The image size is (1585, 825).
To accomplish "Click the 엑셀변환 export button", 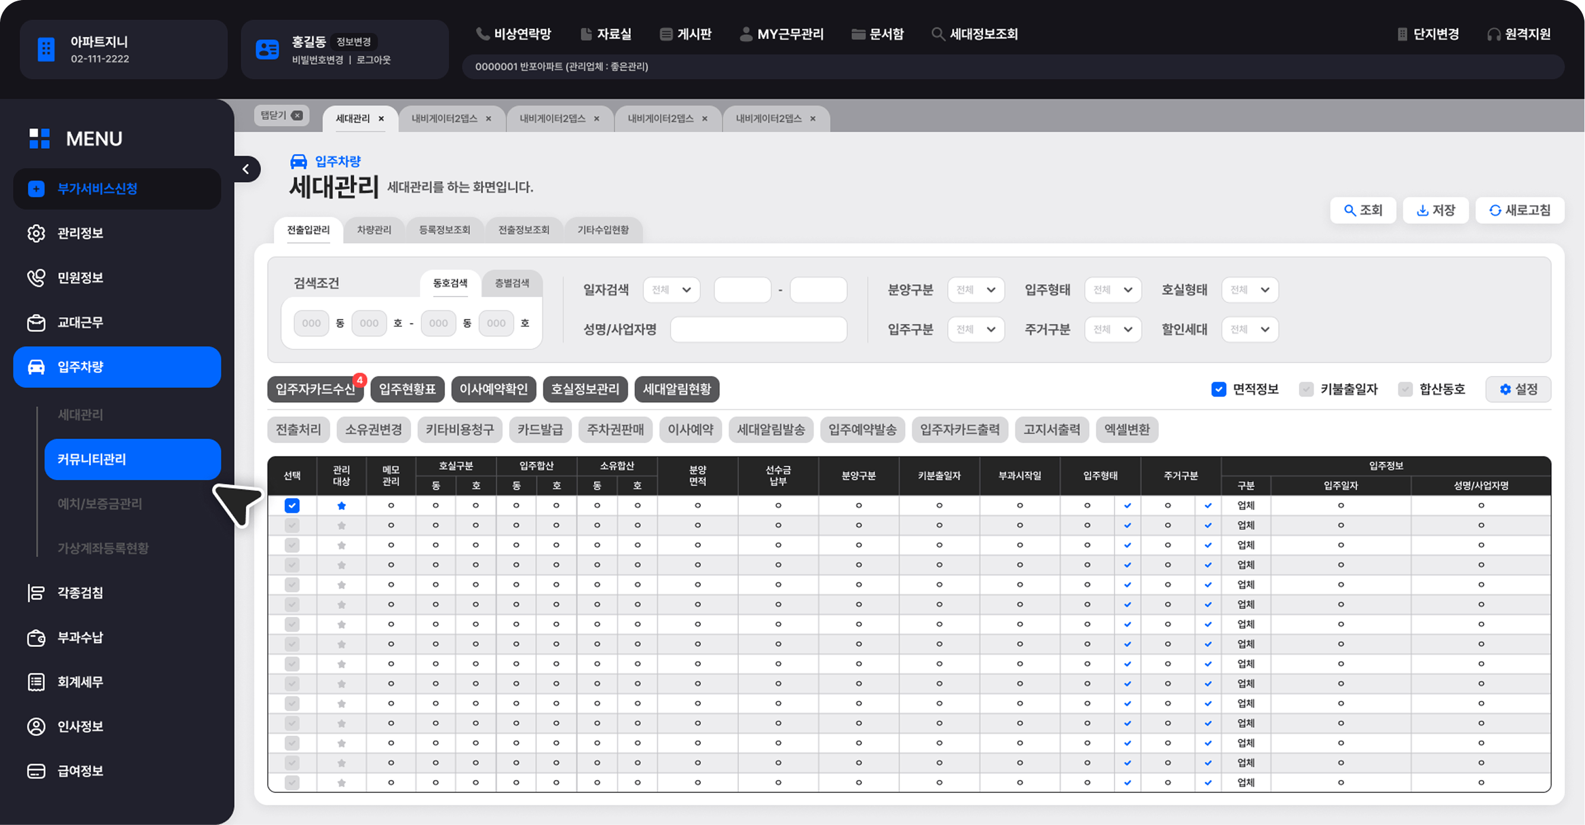I will 1127,430.
